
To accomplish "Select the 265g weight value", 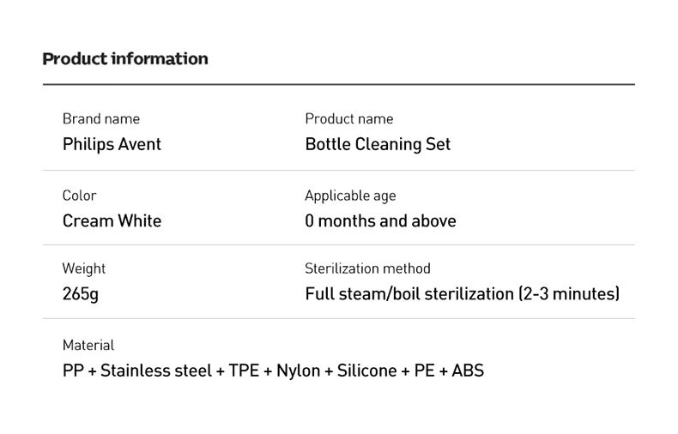I will click(x=81, y=294).
